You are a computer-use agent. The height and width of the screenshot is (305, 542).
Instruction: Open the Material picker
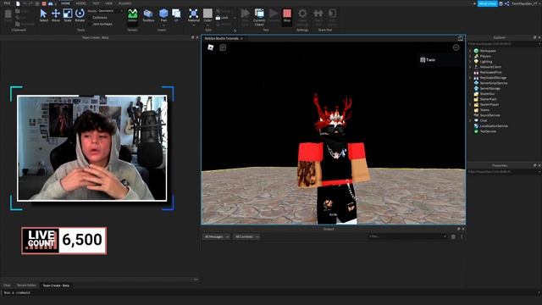point(194,16)
